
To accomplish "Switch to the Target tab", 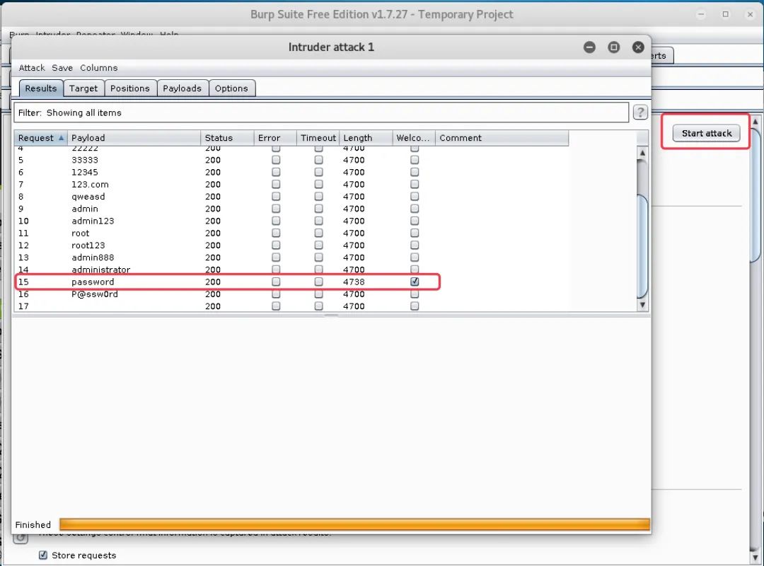I will pos(83,88).
